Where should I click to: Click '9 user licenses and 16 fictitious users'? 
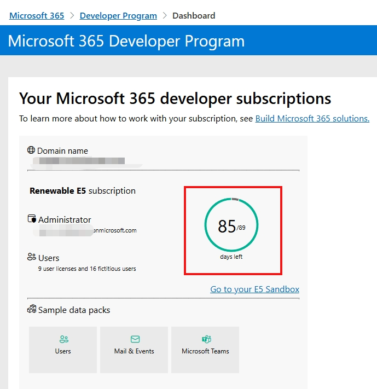(87, 269)
